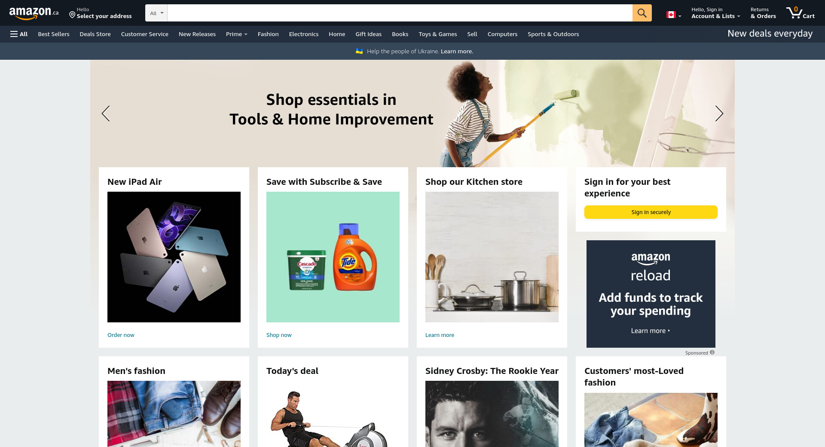Open the shopping cart icon
This screenshot has width=825, height=447.
click(x=800, y=13)
